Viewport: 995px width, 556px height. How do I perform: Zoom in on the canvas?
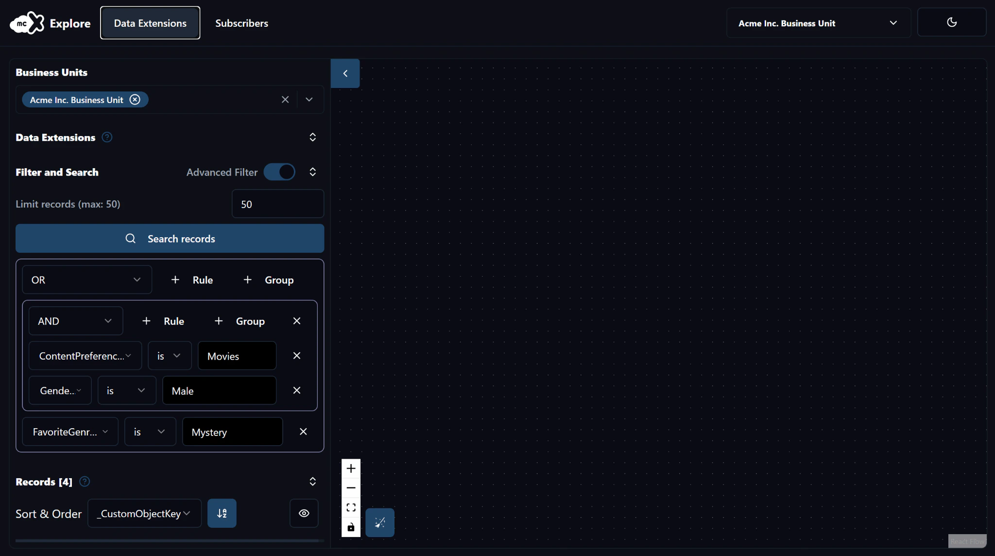click(x=351, y=469)
